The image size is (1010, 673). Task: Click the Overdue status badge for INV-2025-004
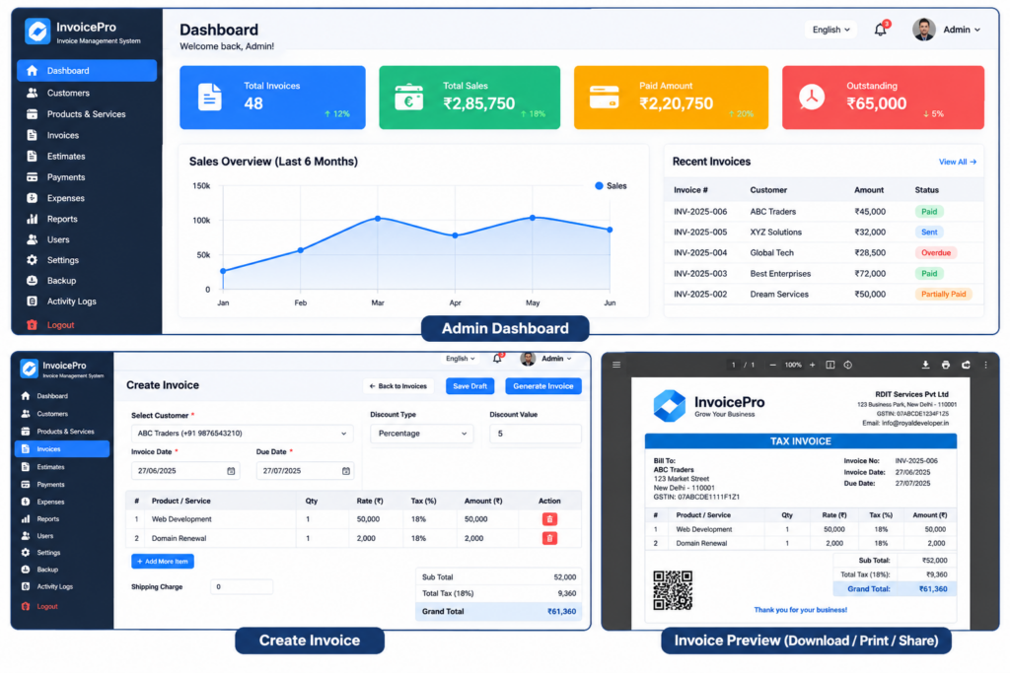pos(935,253)
